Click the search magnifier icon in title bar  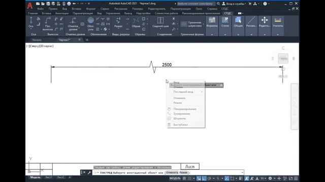tap(218, 4)
